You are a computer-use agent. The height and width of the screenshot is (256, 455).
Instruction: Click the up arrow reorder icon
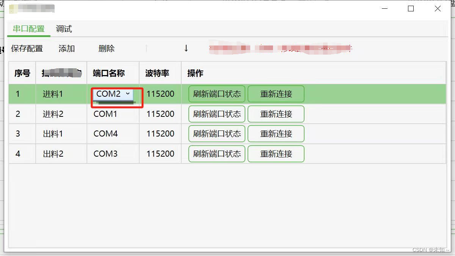click(147, 48)
